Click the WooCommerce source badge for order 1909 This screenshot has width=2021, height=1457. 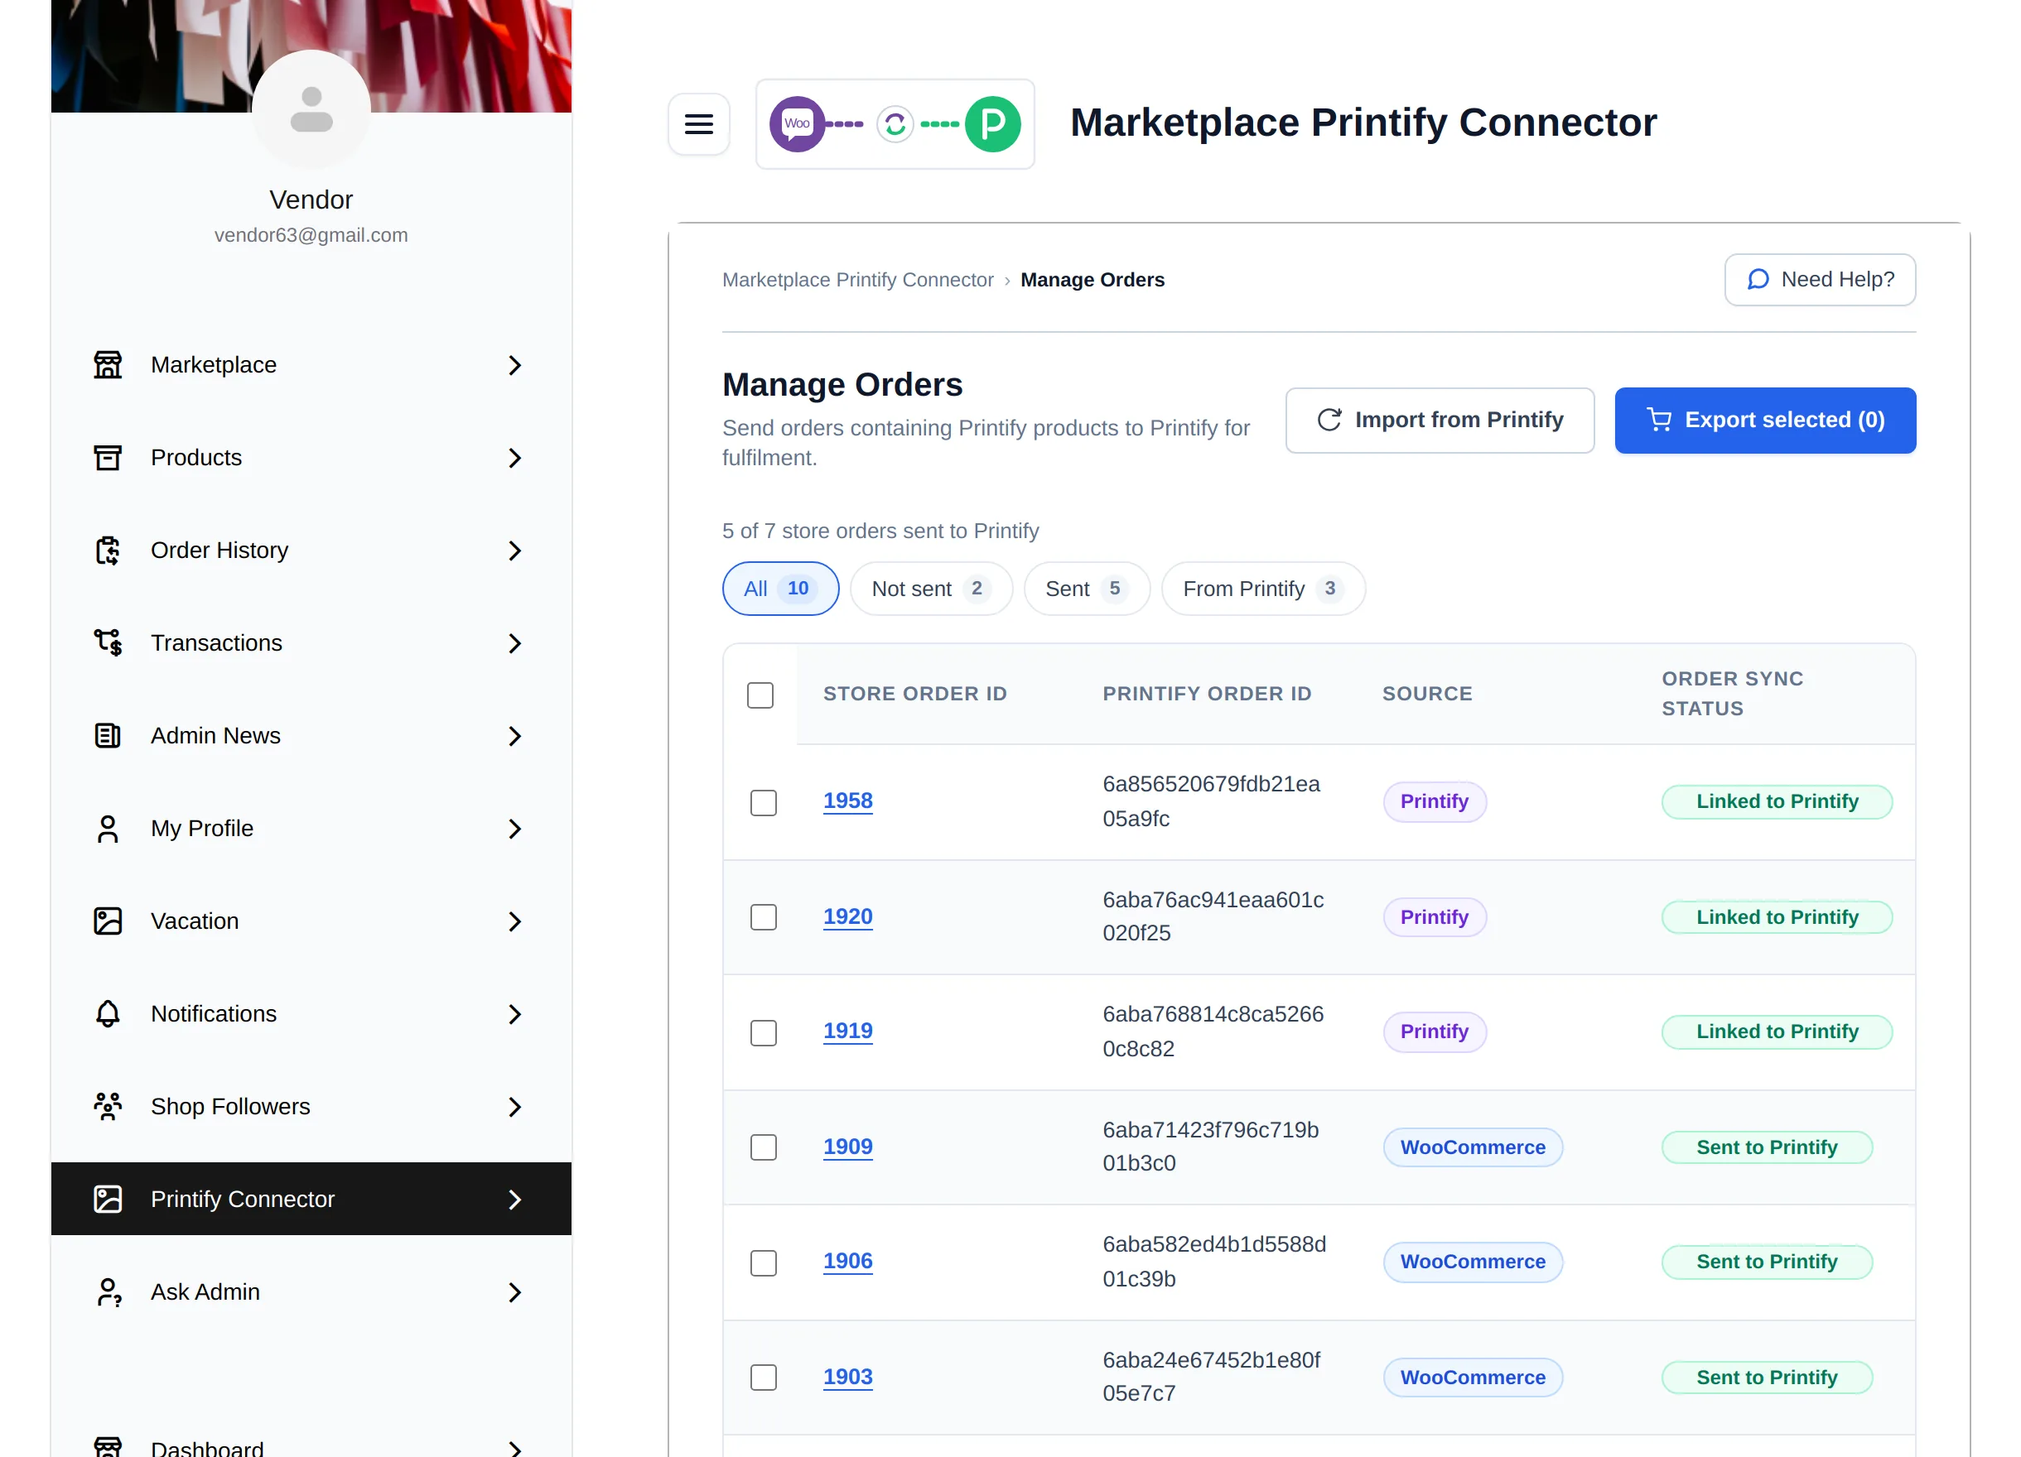click(1472, 1147)
